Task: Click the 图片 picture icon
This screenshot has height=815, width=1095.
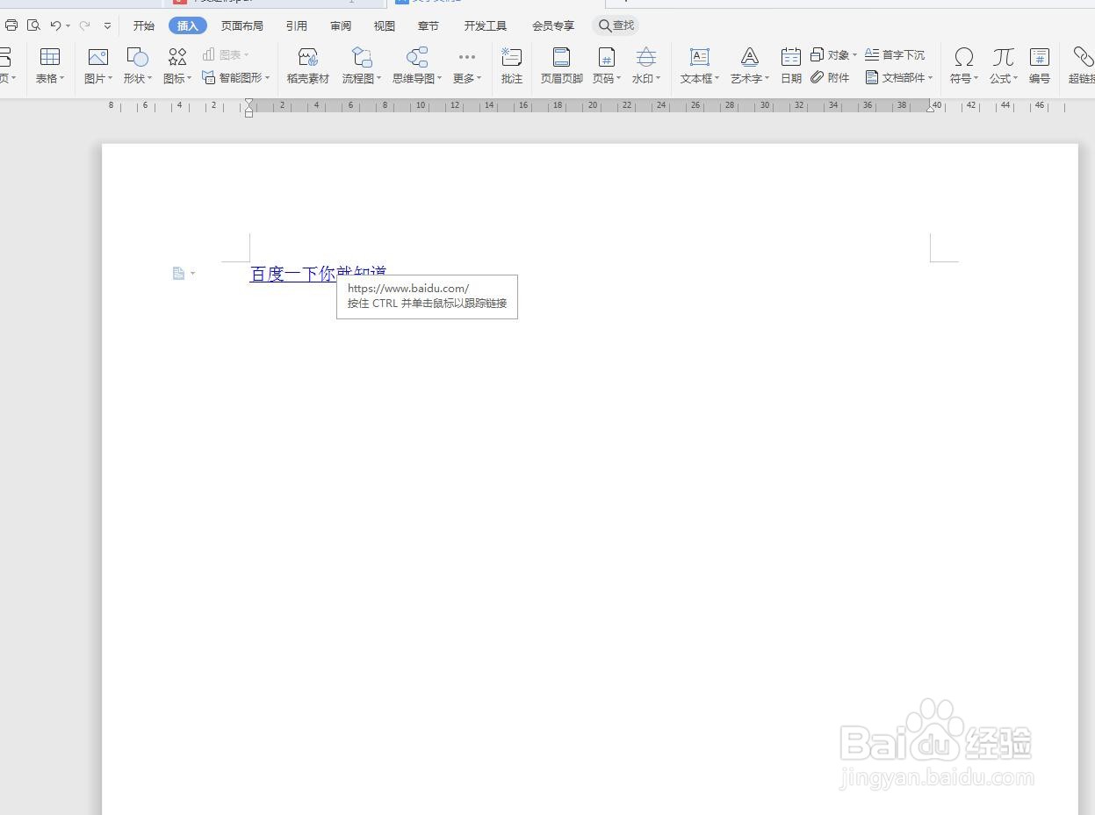Action: tap(97, 58)
